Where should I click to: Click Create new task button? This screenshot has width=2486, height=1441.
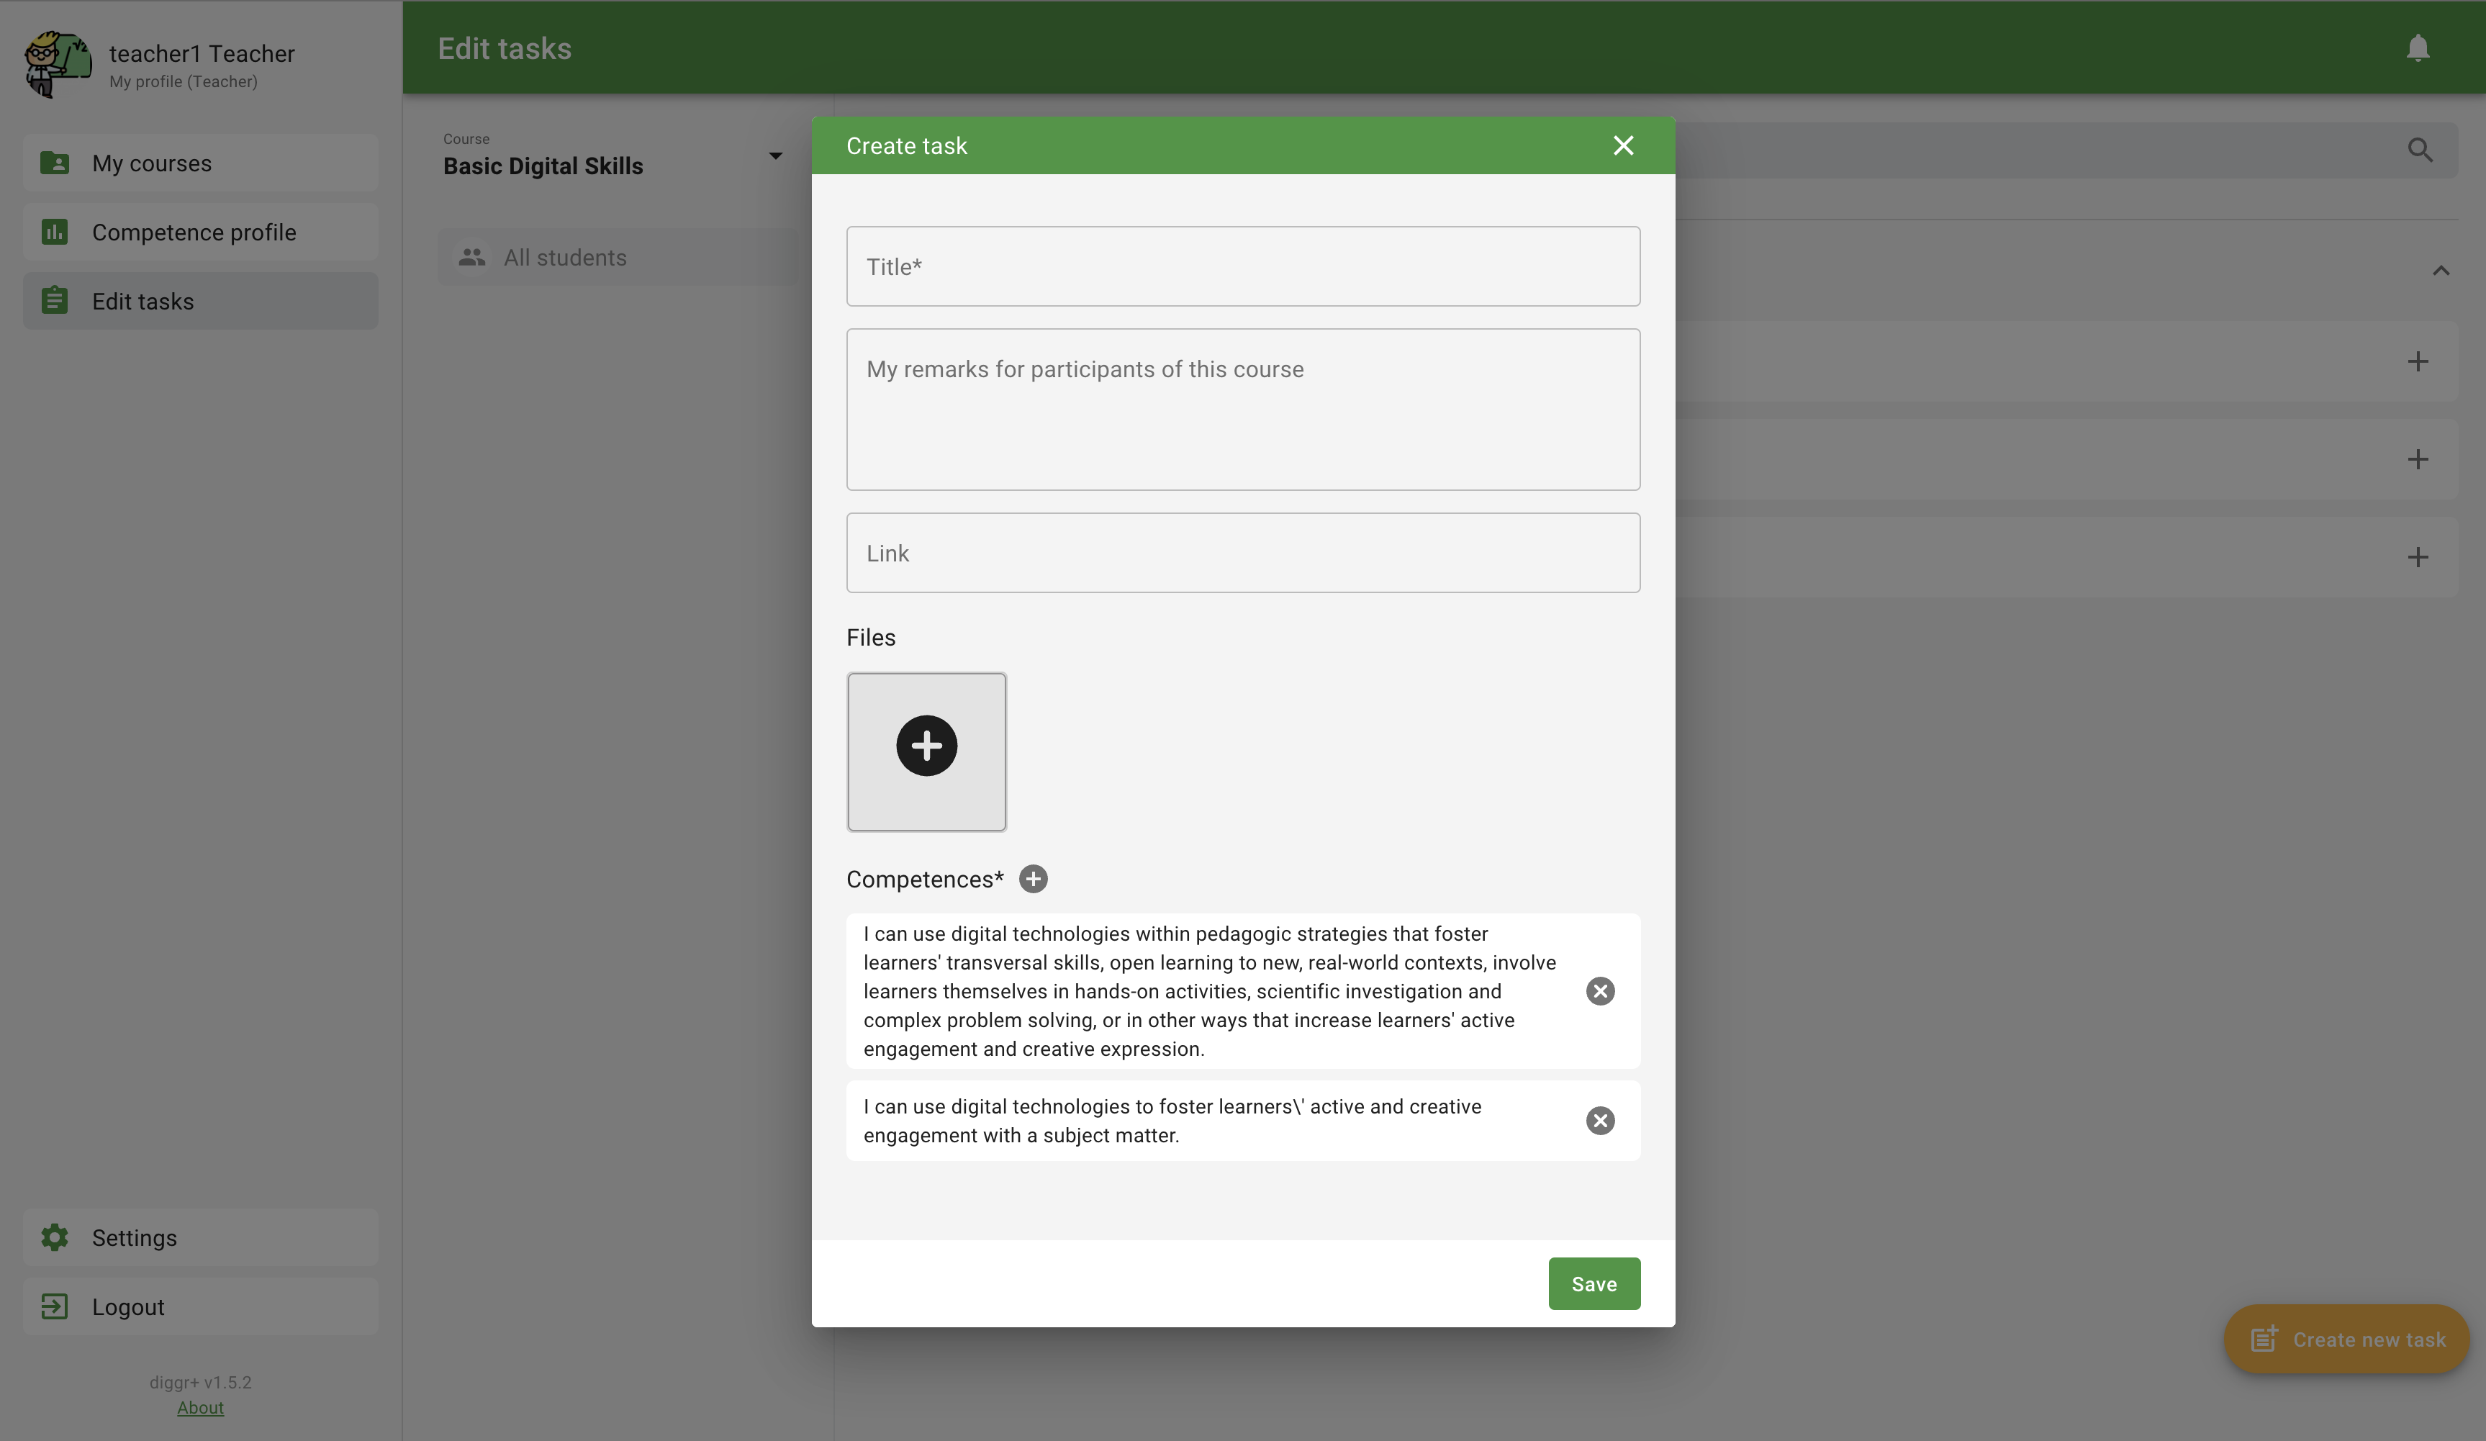[x=2346, y=1340]
